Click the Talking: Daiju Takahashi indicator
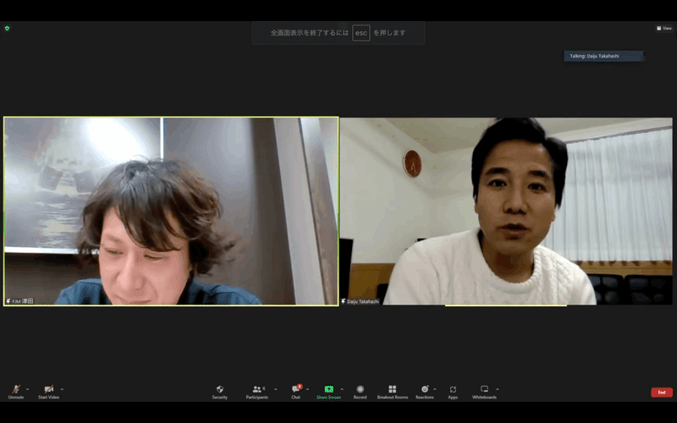This screenshot has width=677, height=423. click(x=603, y=56)
